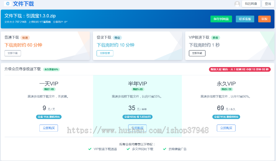This screenshot has width=276, height=161.
Task: Contact support via 联系客服 button
Action: (245, 19)
